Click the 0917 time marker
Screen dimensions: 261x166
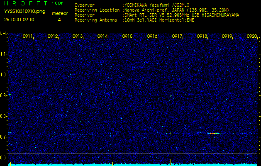pyautogui.click(x=177, y=37)
